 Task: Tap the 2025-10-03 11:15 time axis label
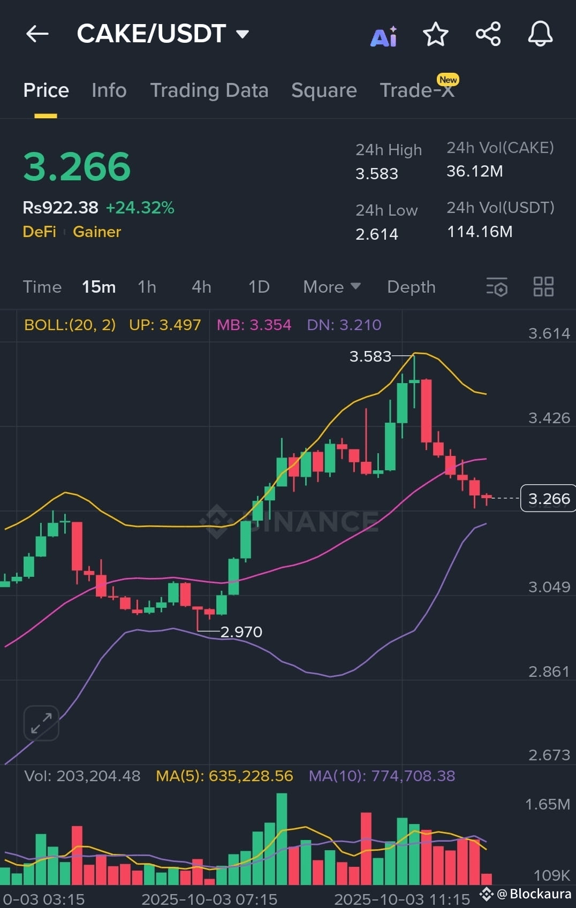pyautogui.click(x=402, y=899)
